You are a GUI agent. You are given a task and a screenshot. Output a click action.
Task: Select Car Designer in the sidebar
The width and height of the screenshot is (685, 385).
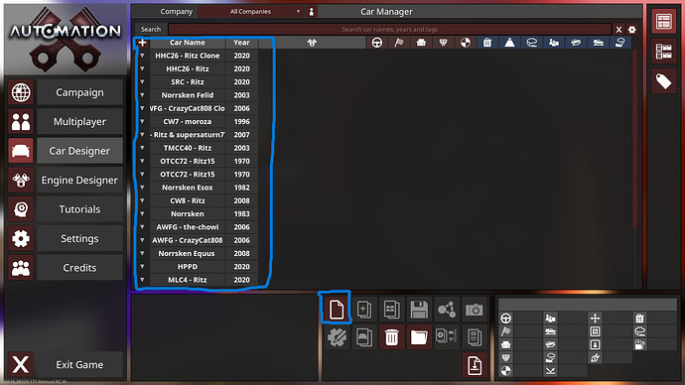pyautogui.click(x=79, y=151)
